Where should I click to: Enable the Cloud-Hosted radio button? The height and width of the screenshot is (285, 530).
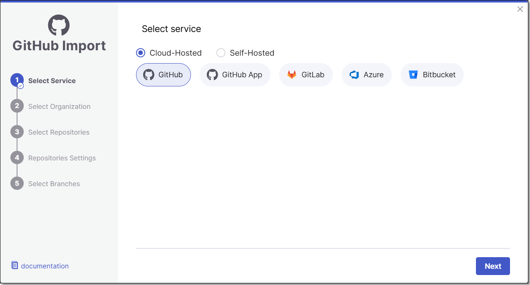pyautogui.click(x=141, y=53)
